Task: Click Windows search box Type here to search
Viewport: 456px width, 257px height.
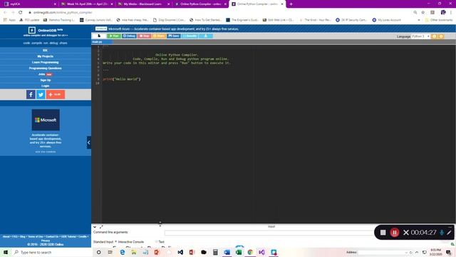Action: coord(52,252)
